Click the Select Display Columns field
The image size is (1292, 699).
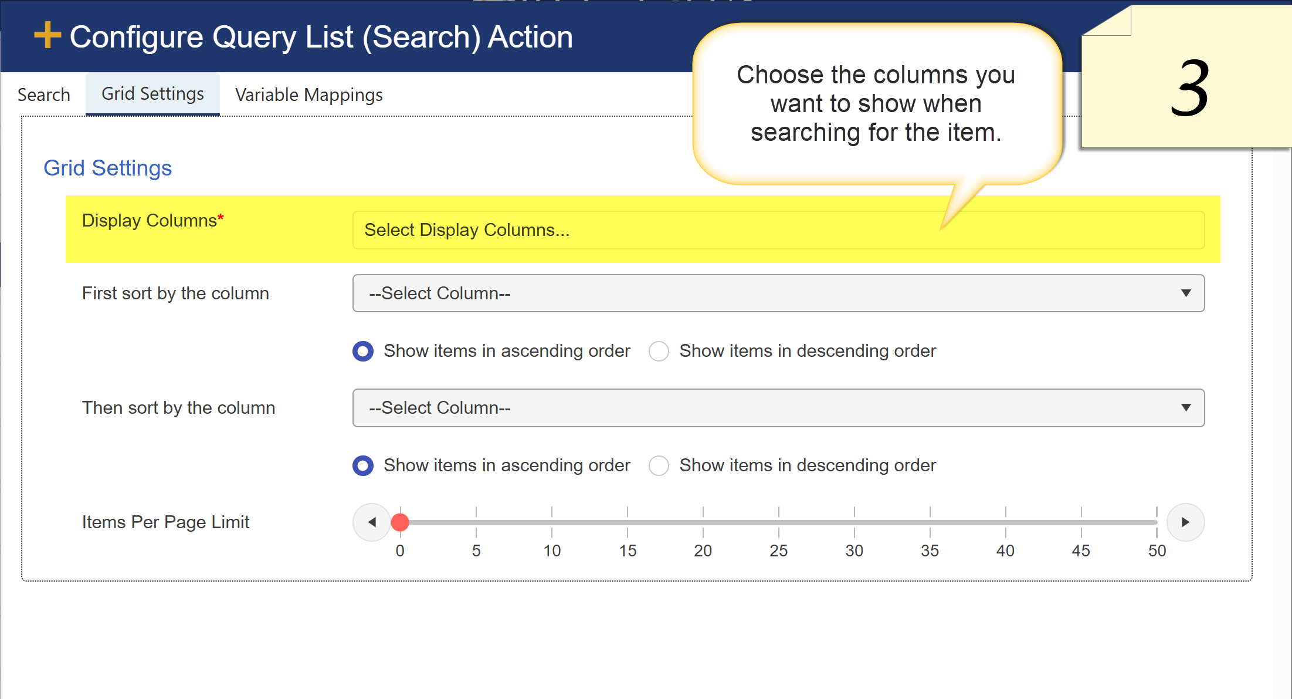click(778, 229)
